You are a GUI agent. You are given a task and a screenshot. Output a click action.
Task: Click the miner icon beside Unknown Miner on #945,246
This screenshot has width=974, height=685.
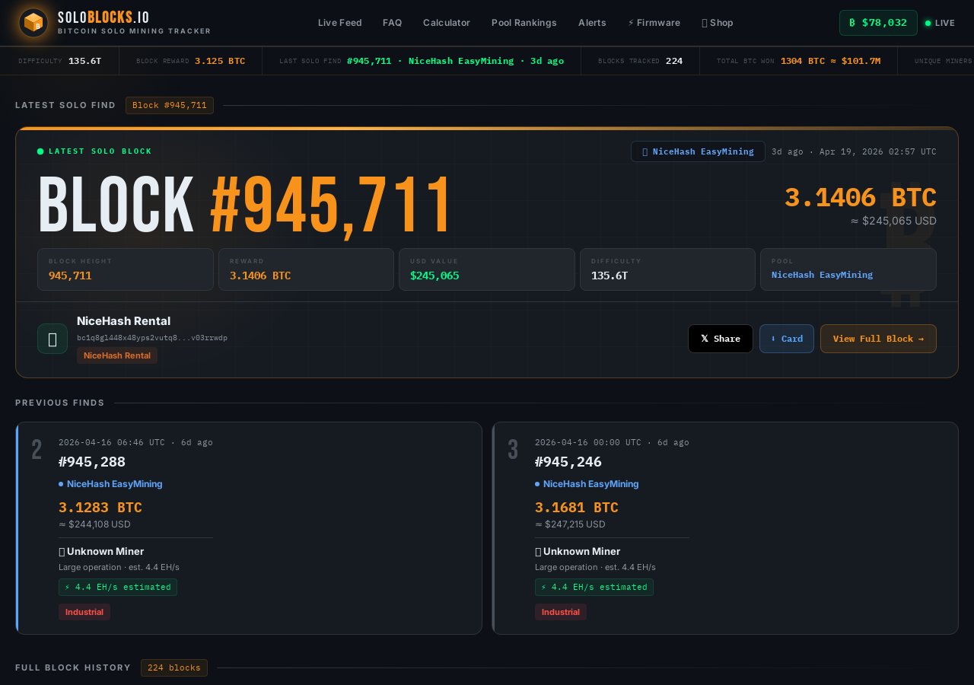click(538, 551)
